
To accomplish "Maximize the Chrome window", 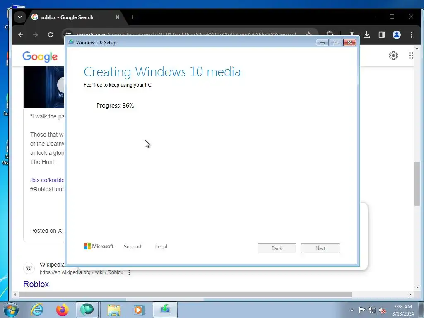I will point(392,17).
